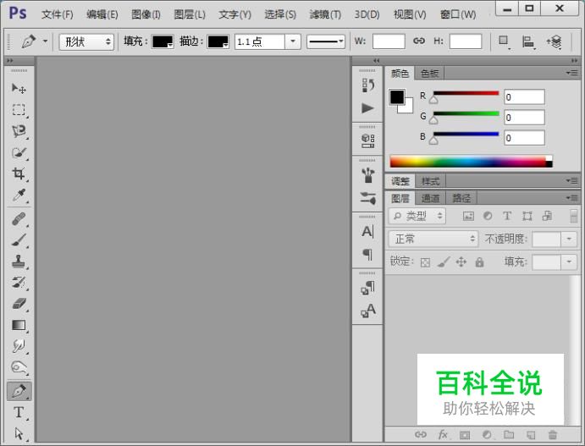
Task: Select the Smudge tool
Action: (19, 346)
